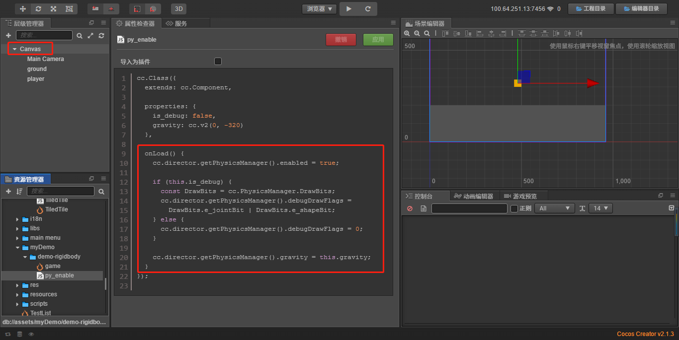This screenshot has height=340, width=679.
Task: Click the add node plus icon in hierarchy
Action: pos(8,36)
